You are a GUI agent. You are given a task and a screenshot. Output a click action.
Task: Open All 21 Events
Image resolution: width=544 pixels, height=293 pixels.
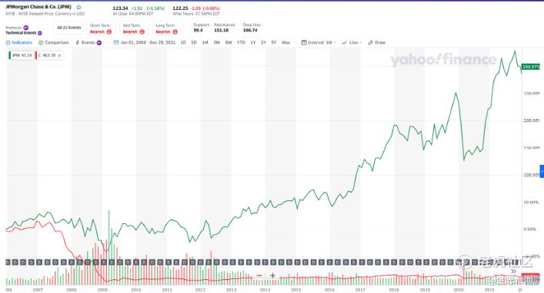tap(69, 28)
